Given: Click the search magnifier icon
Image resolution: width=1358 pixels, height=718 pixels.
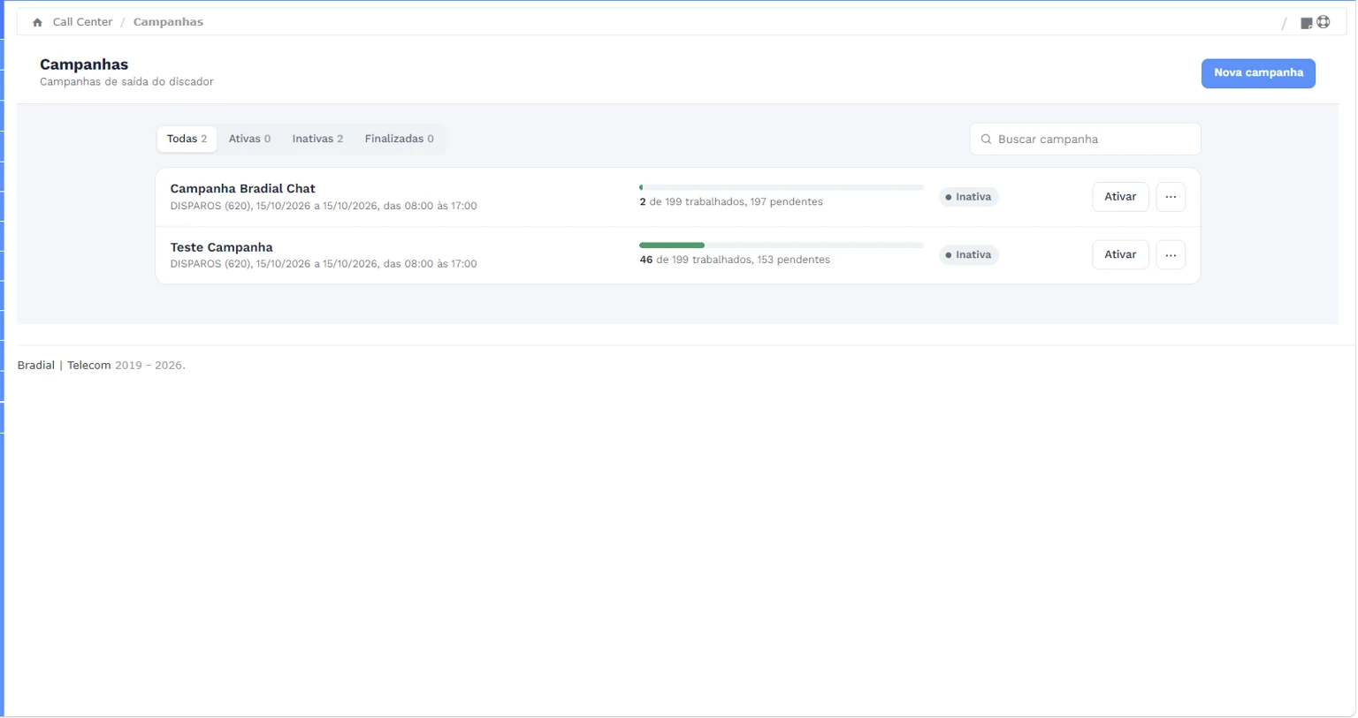Looking at the screenshot, I should pyautogui.click(x=986, y=140).
